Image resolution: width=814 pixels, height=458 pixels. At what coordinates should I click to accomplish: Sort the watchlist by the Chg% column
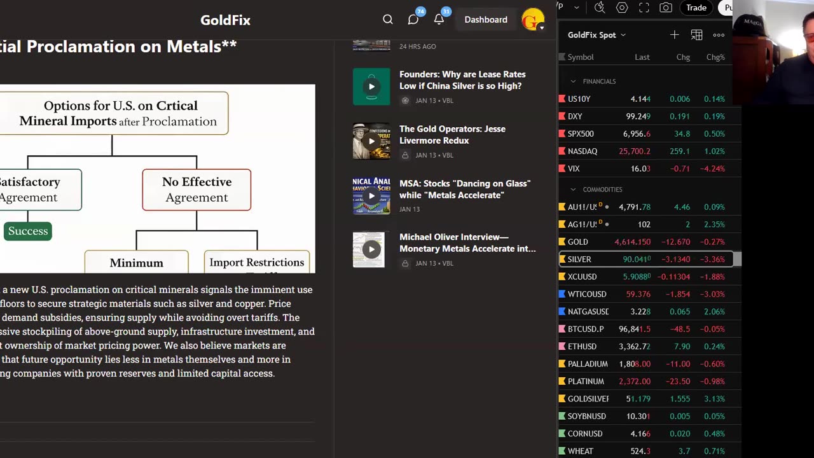[x=715, y=57]
